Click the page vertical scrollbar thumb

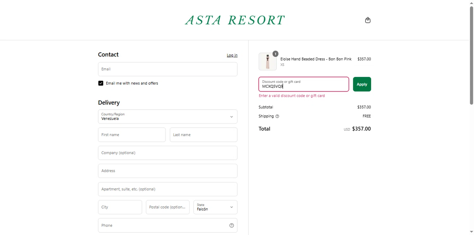[471, 55]
